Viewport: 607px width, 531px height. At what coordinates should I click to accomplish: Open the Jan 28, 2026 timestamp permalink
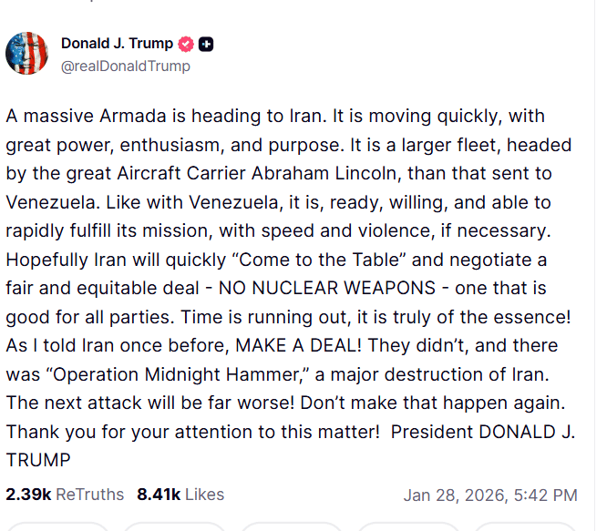click(x=489, y=495)
